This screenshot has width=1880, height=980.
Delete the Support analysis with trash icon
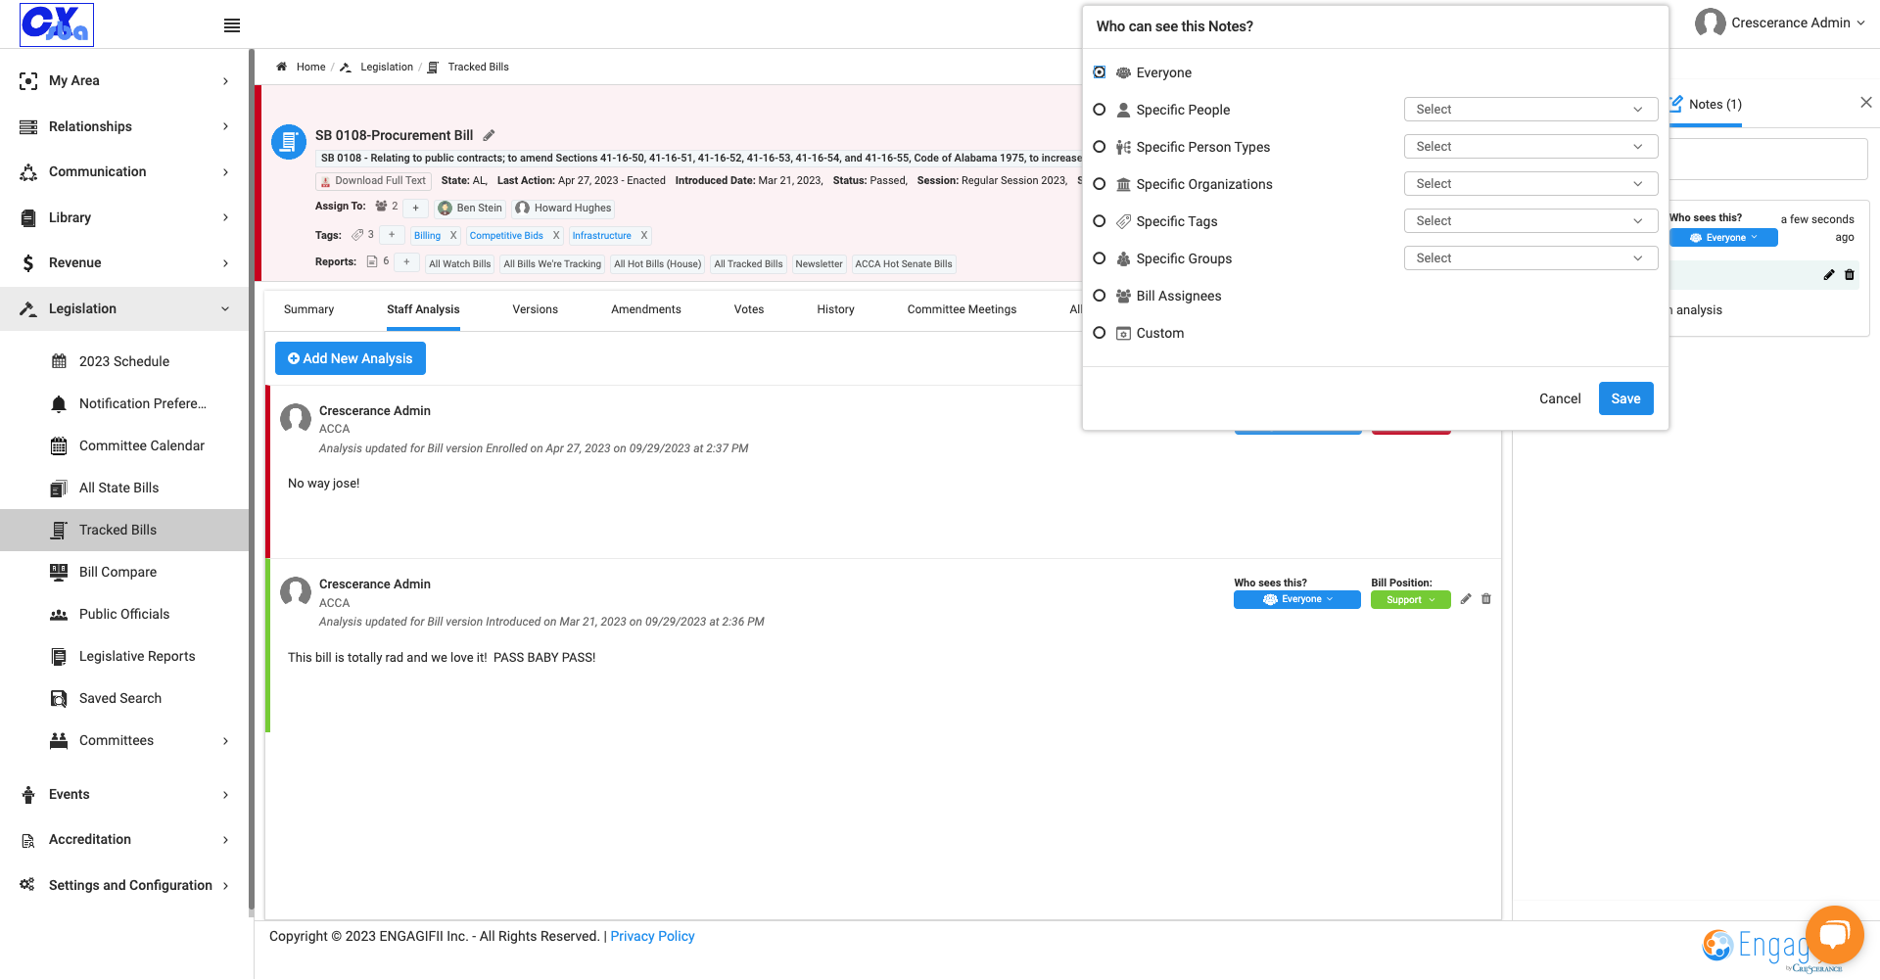coord(1486,599)
